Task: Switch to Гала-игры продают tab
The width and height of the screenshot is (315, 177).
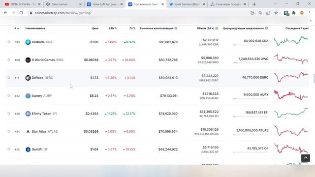Action: [228, 4]
